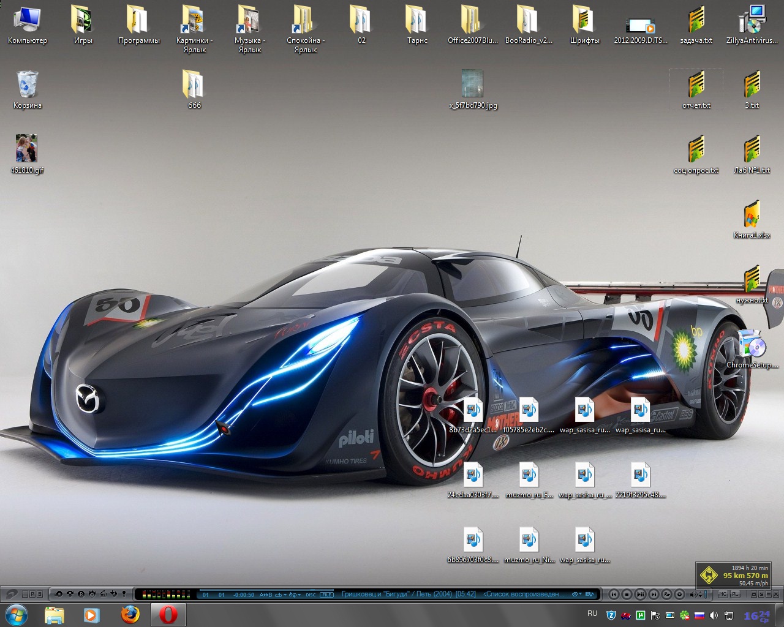This screenshot has width=784, height=627.
Task: Skip to the previous track in the player
Action: 614,594
